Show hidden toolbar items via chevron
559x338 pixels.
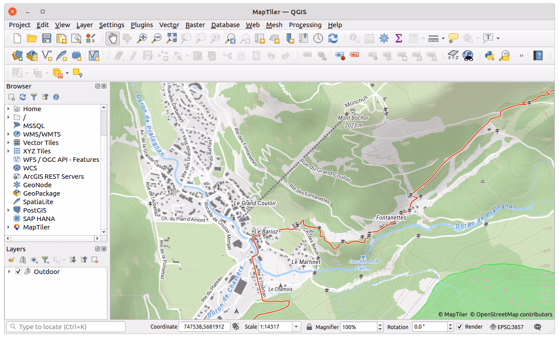tap(521, 56)
